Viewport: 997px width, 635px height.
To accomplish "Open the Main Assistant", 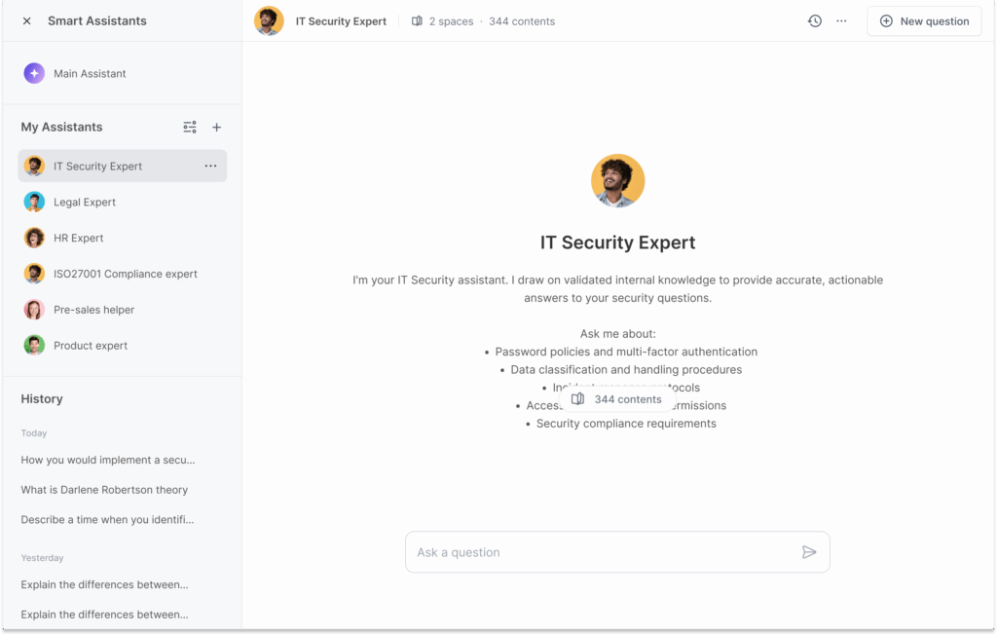I will click(x=89, y=74).
